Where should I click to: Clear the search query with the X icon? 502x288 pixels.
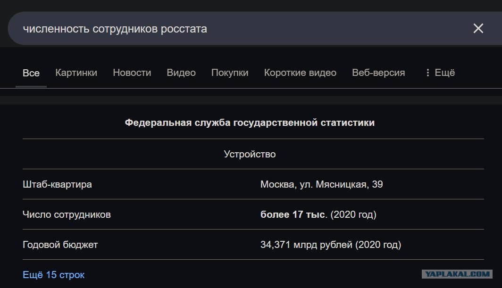pyautogui.click(x=478, y=28)
